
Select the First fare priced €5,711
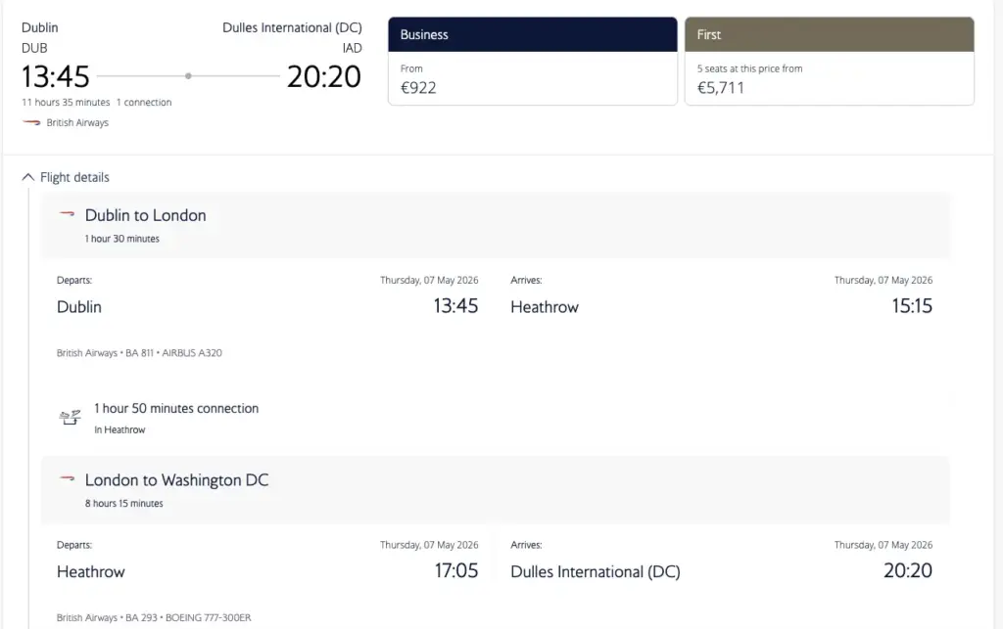click(x=829, y=61)
